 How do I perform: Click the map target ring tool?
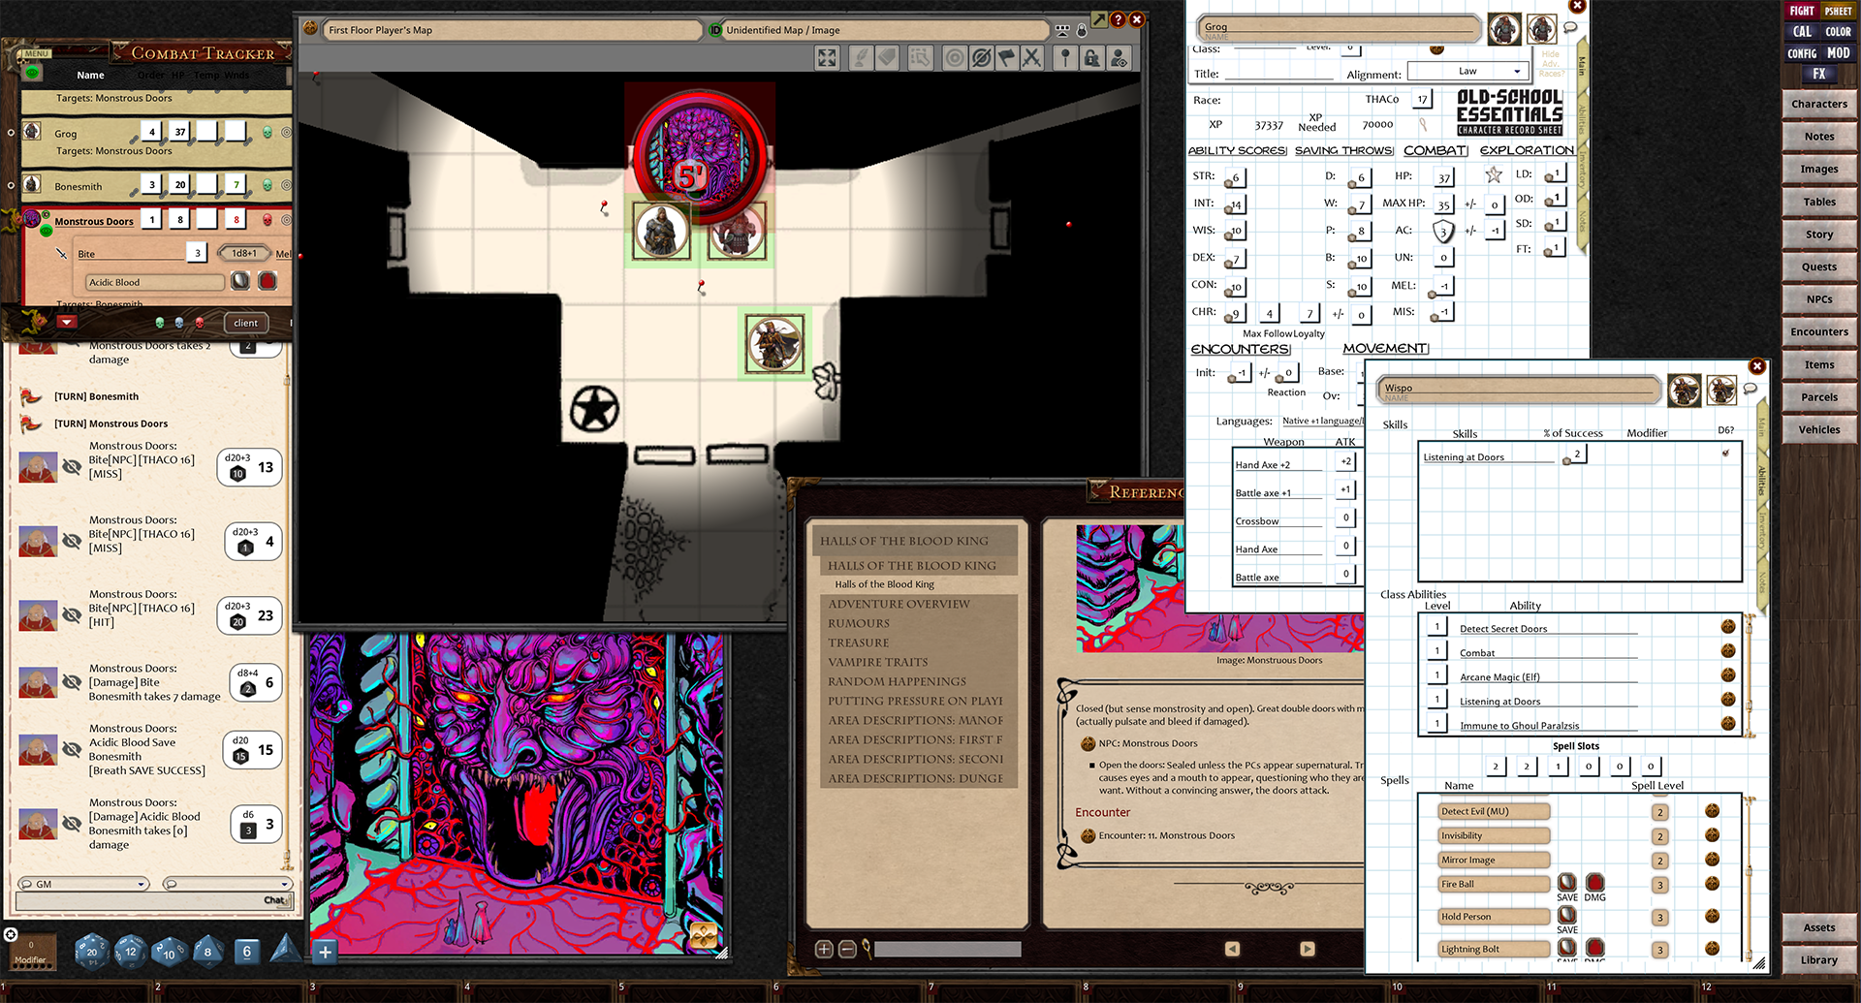(955, 58)
